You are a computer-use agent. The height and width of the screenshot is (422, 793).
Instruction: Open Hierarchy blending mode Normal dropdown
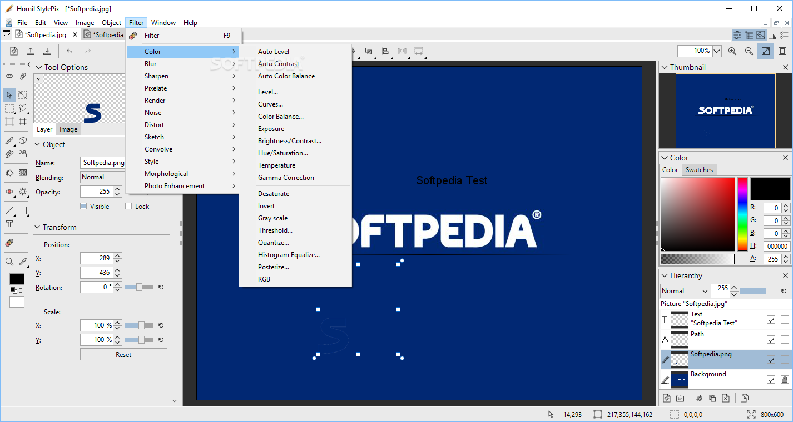click(x=685, y=290)
